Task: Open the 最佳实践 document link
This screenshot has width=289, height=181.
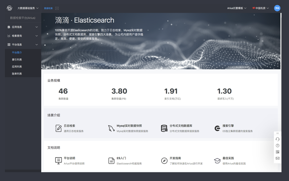Action: 228,158
